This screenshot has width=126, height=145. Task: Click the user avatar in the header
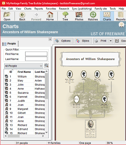(x=121, y=25)
